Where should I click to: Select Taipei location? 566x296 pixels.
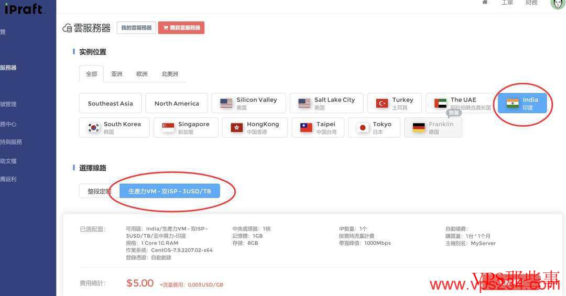318,127
